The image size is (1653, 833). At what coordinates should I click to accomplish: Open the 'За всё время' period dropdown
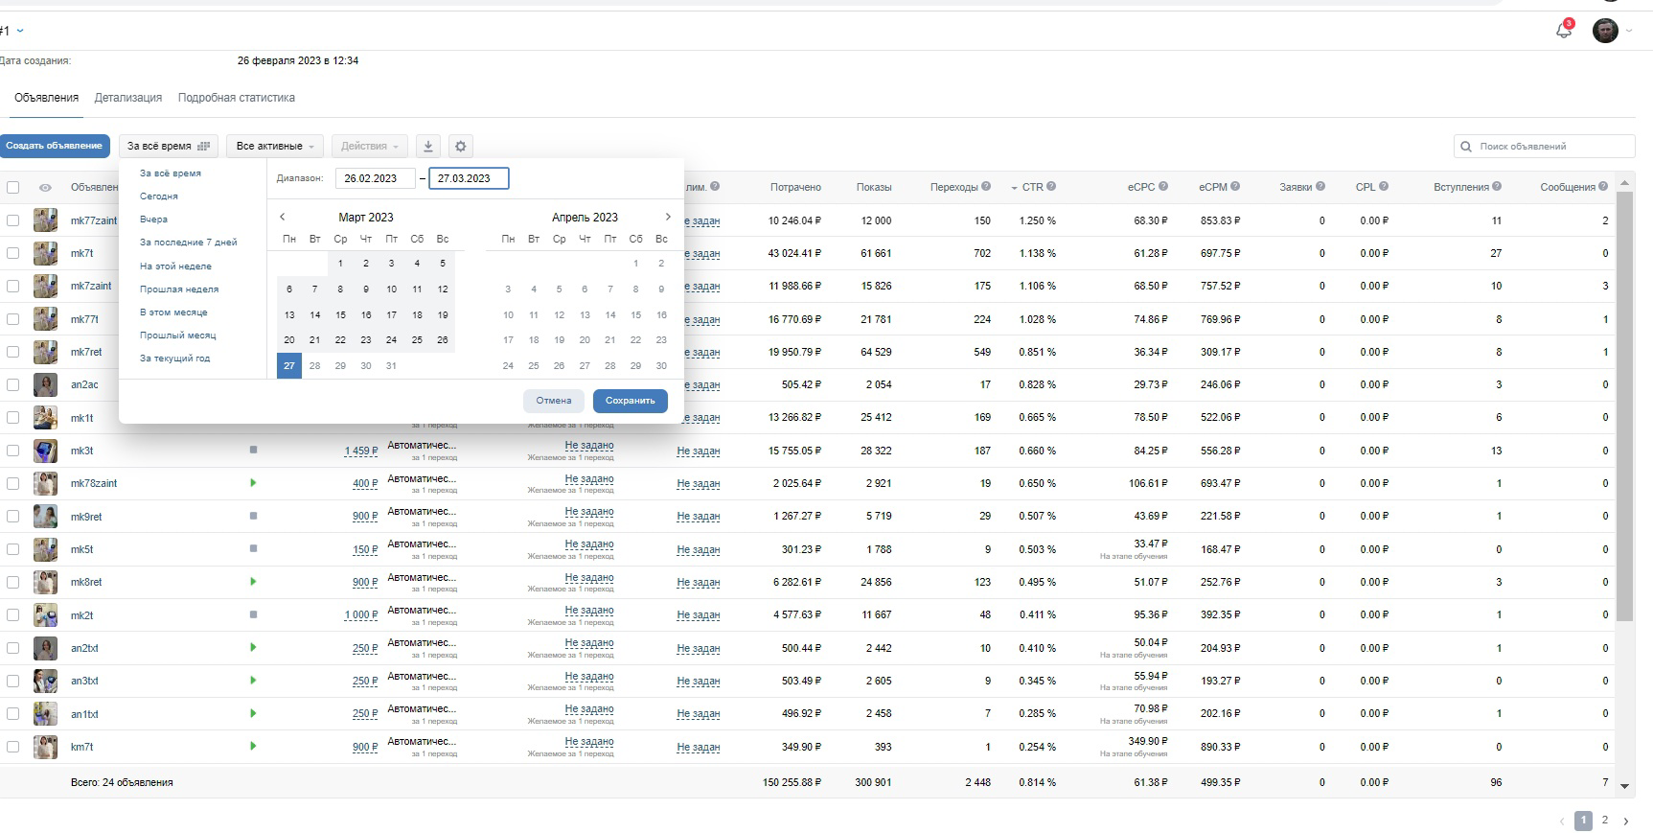pos(169,147)
